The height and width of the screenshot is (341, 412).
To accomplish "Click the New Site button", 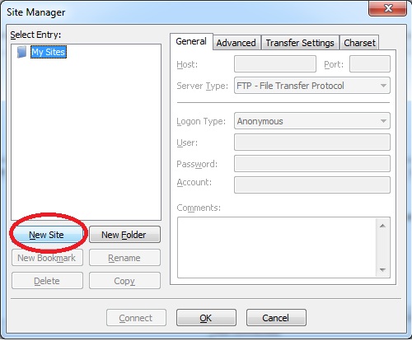I will [x=47, y=235].
